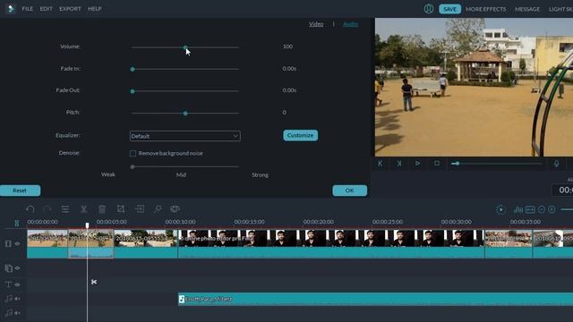Click the second music track note icon
Viewport: 573px width, 322px height.
coord(8,313)
